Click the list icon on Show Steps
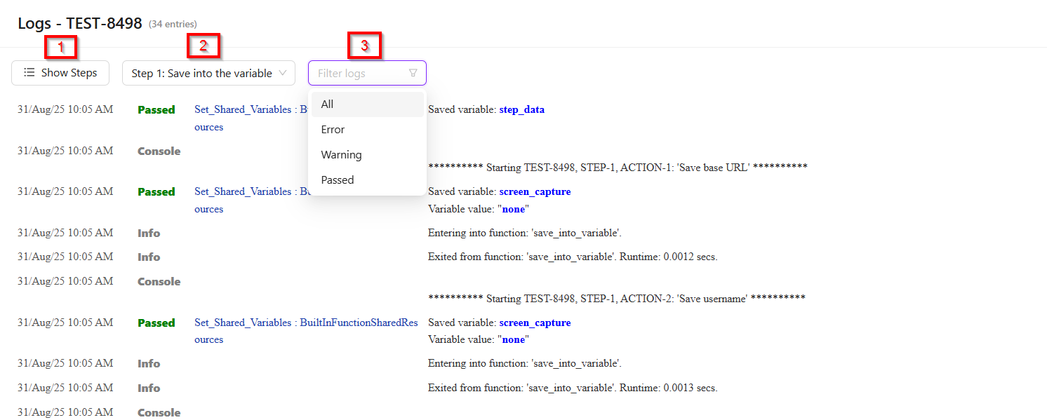This screenshot has height=420, width=1047. tap(29, 73)
